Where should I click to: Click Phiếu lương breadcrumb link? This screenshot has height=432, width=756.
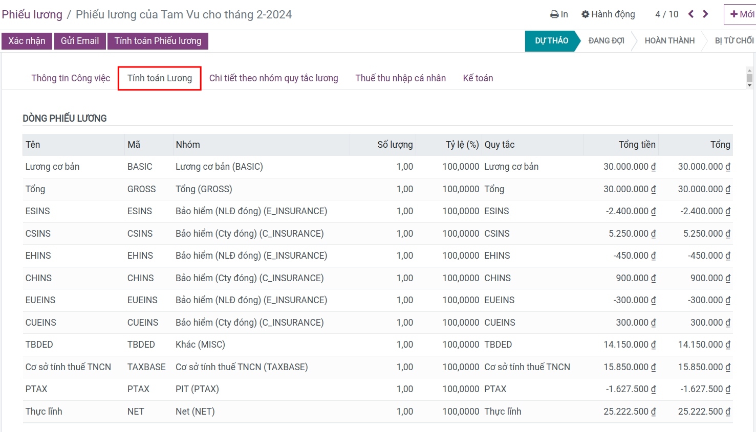click(32, 14)
